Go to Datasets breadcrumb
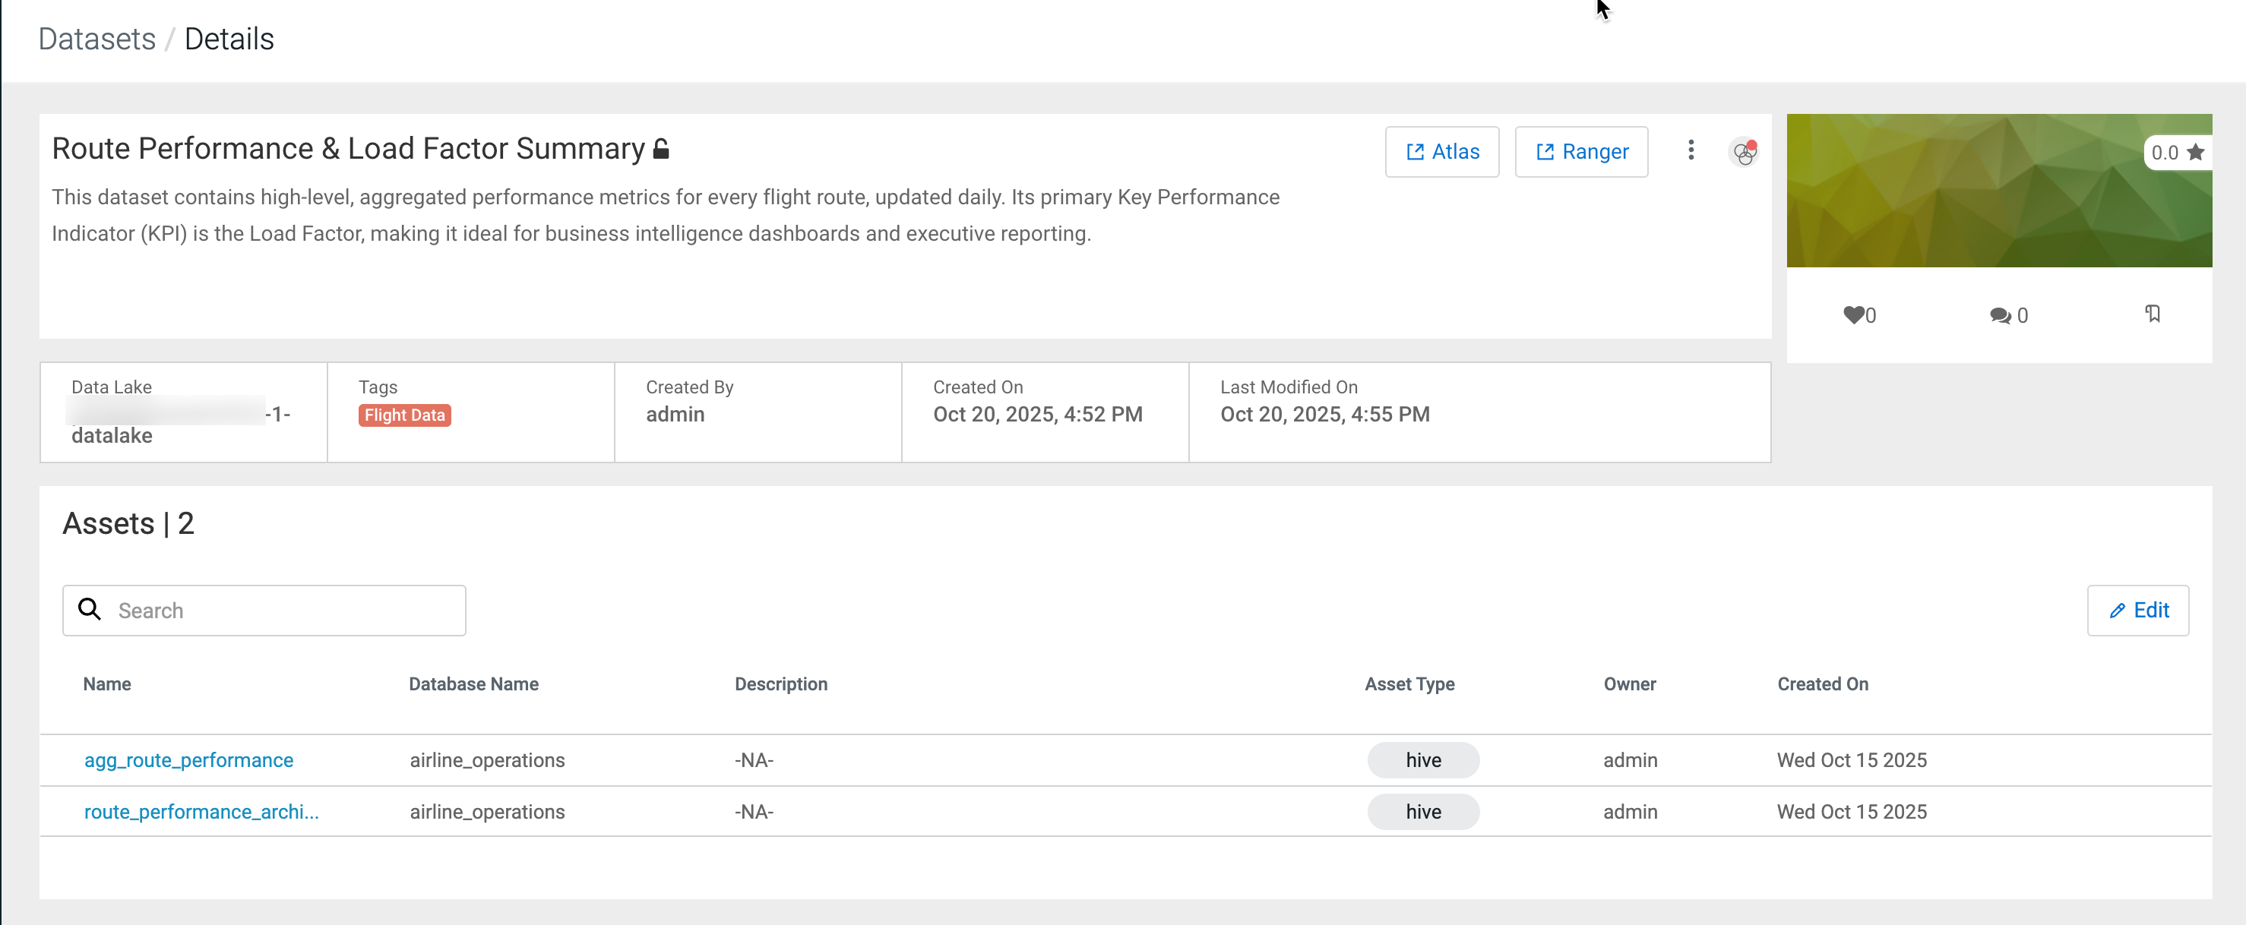Image resolution: width=2246 pixels, height=925 pixels. [x=96, y=39]
